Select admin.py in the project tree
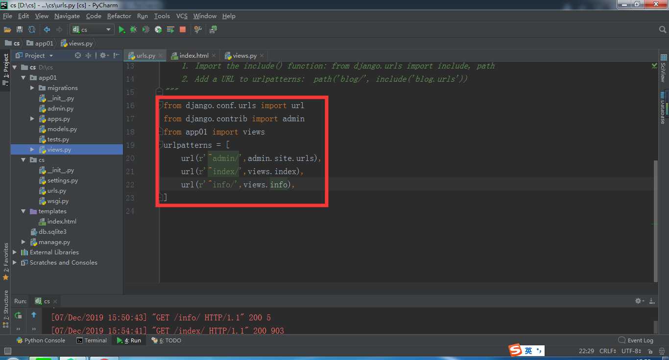Image resolution: width=669 pixels, height=360 pixels. [60, 109]
